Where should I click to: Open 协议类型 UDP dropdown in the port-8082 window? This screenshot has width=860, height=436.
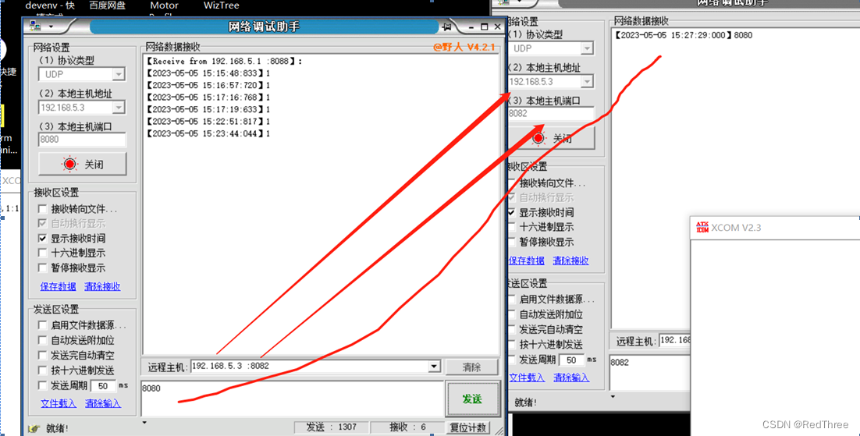(x=587, y=48)
